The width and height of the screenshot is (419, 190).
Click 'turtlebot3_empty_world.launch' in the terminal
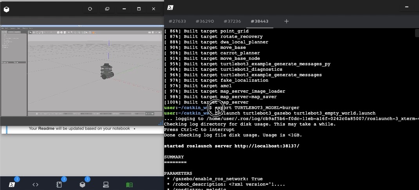[334, 113]
